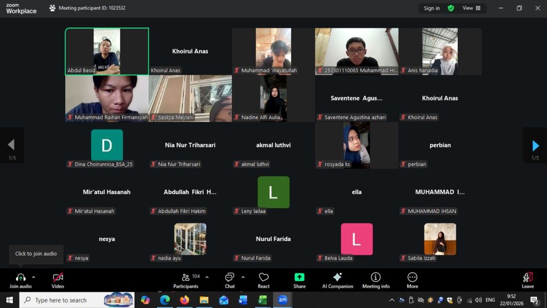Image resolution: width=547 pixels, height=308 pixels.
Task: Expand the arrow next to Chat
Action: (243, 277)
